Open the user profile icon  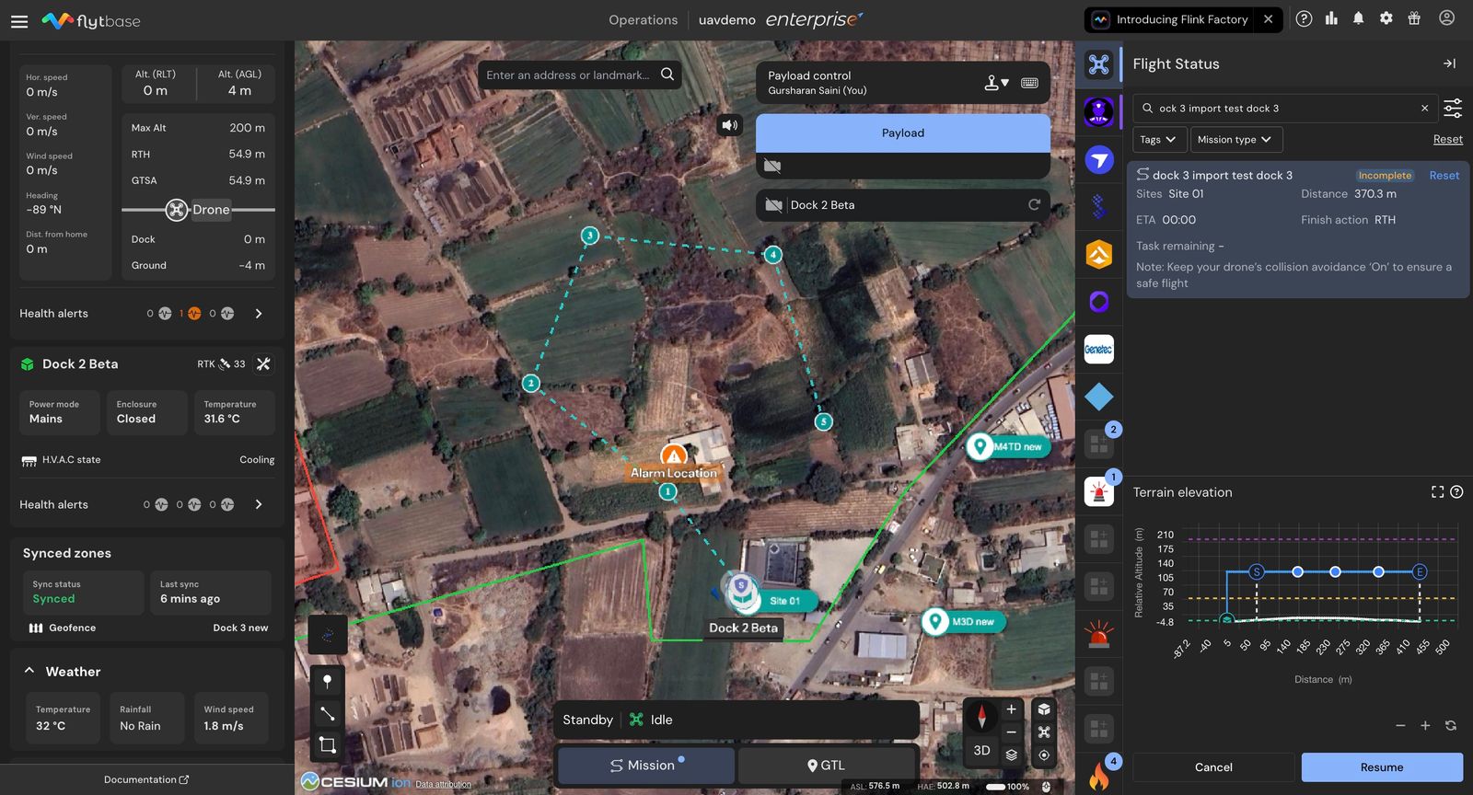tap(1446, 18)
